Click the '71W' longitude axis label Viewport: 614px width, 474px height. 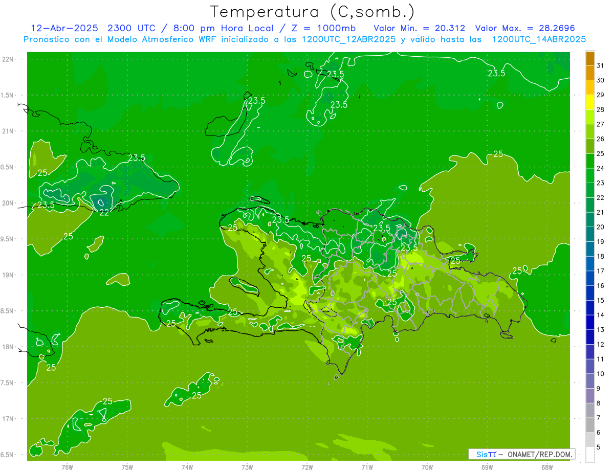[x=367, y=468]
